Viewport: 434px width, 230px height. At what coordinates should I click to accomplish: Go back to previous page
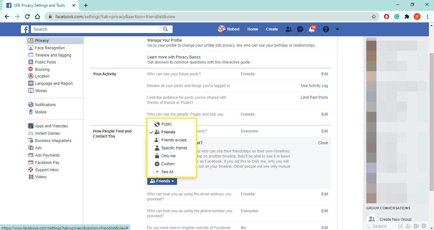[7, 17]
